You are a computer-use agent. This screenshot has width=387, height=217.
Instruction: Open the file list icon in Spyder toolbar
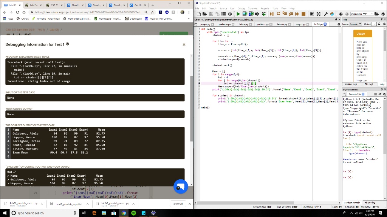pos(224,14)
